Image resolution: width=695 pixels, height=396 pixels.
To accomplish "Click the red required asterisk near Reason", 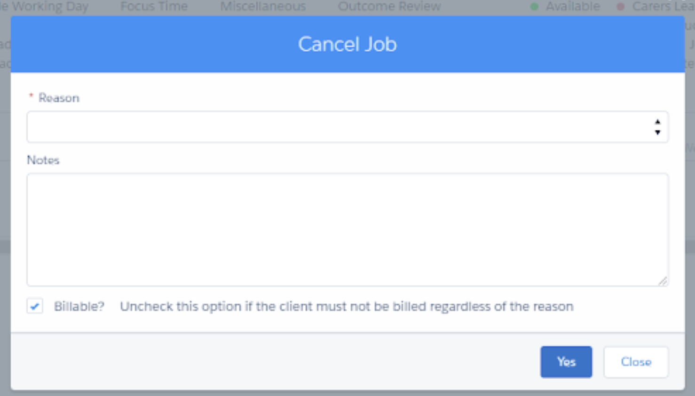I will tap(31, 96).
